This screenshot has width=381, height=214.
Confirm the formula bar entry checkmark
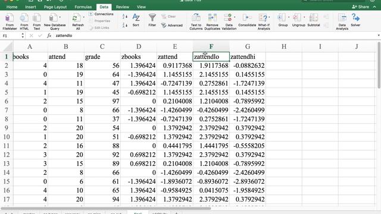click(40, 36)
